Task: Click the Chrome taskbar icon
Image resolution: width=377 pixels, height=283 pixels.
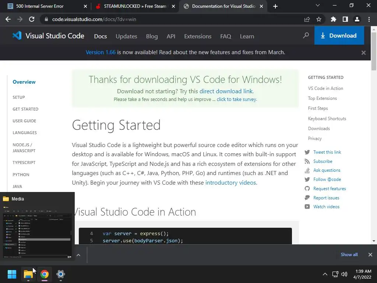Action: [x=45, y=274]
